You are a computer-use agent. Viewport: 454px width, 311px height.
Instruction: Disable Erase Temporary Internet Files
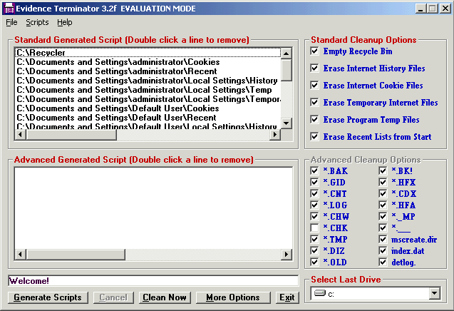pyautogui.click(x=314, y=102)
